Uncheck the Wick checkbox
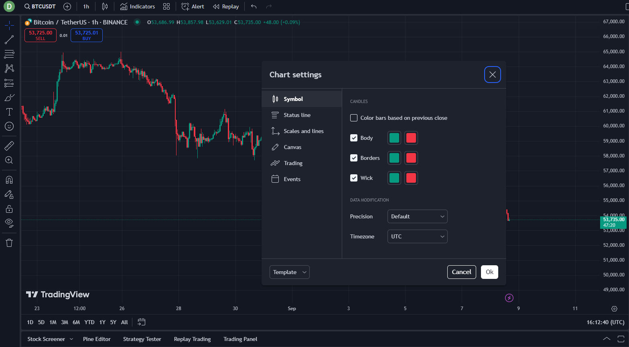Viewport: 629px width, 347px height. tap(354, 178)
